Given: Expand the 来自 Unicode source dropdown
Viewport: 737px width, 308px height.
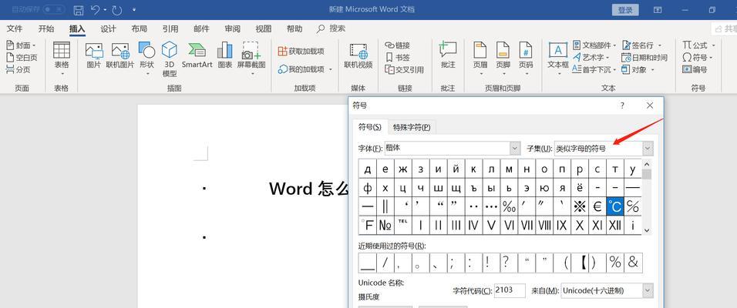Looking at the screenshot, I should pos(648,290).
